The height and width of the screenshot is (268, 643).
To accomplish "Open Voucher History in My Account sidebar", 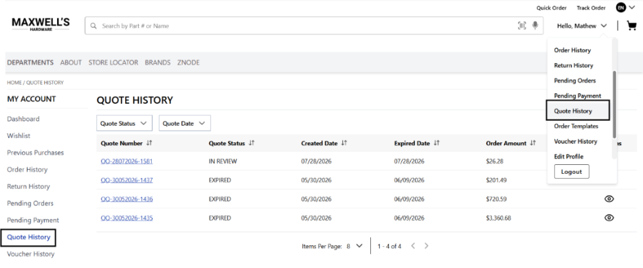I will [30, 254].
